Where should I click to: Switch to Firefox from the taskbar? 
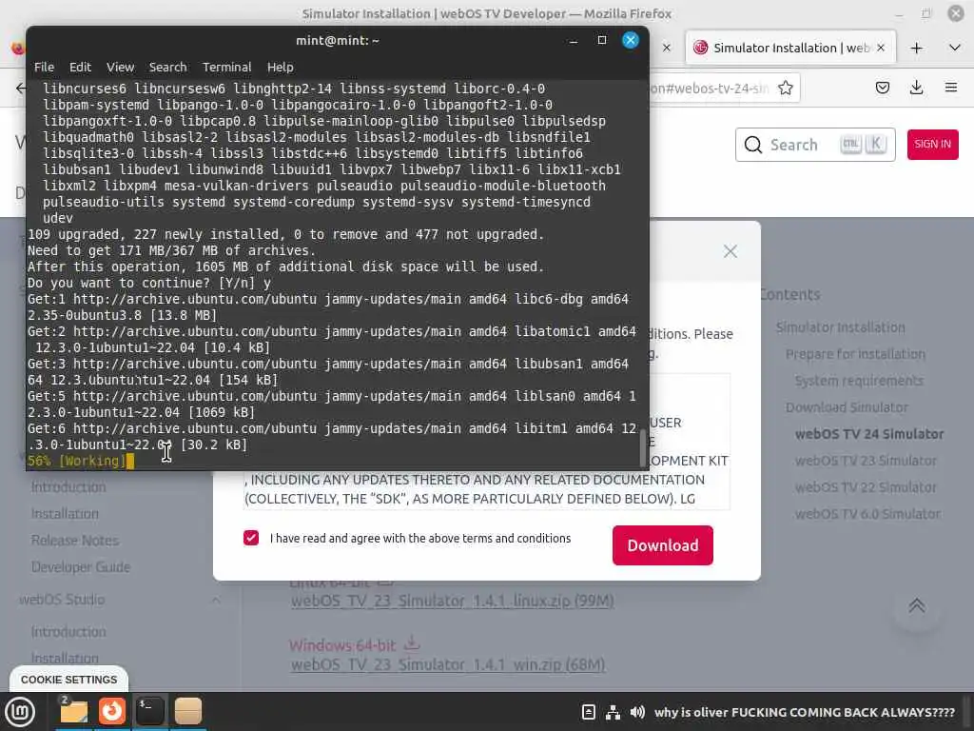click(112, 711)
